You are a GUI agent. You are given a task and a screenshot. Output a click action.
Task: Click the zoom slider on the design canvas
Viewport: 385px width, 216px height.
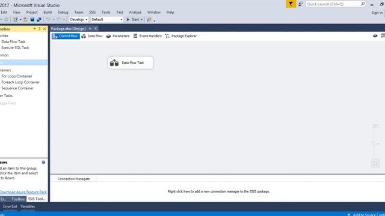click(374, 144)
